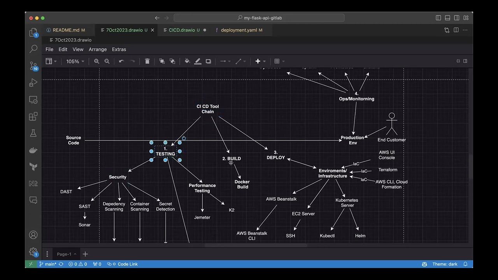Viewport: 498px width, 280px height.
Task: Open the customize layout icon
Action: coord(466,18)
